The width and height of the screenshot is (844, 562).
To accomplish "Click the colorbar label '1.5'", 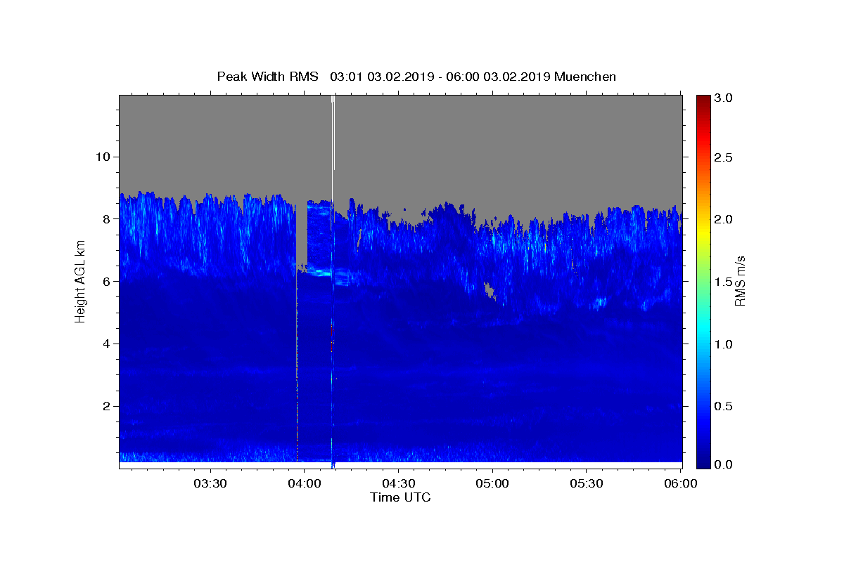I will coord(723,282).
